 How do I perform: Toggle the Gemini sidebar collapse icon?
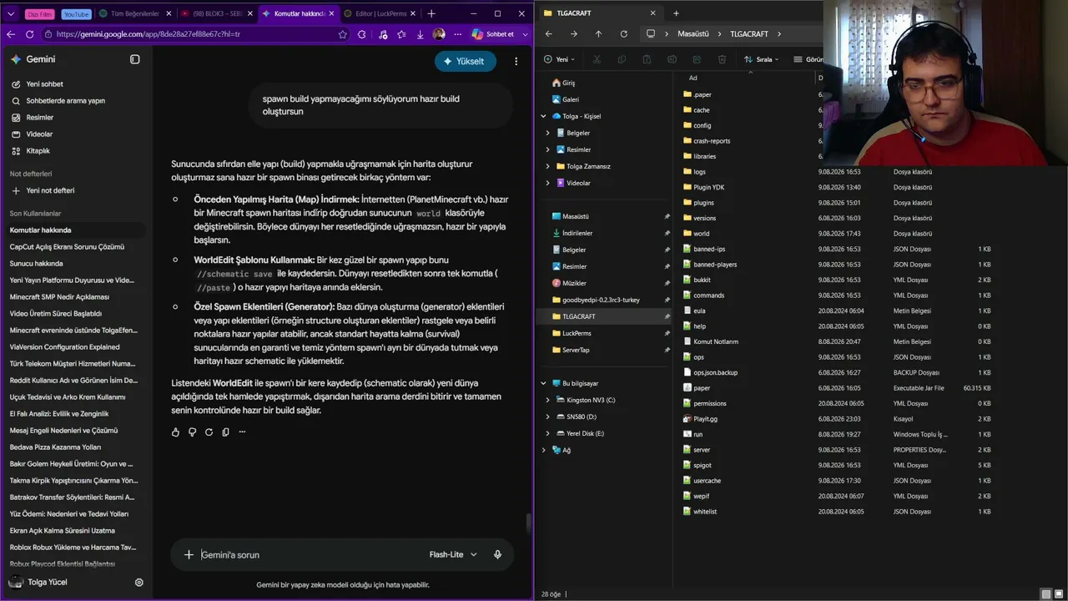135,59
